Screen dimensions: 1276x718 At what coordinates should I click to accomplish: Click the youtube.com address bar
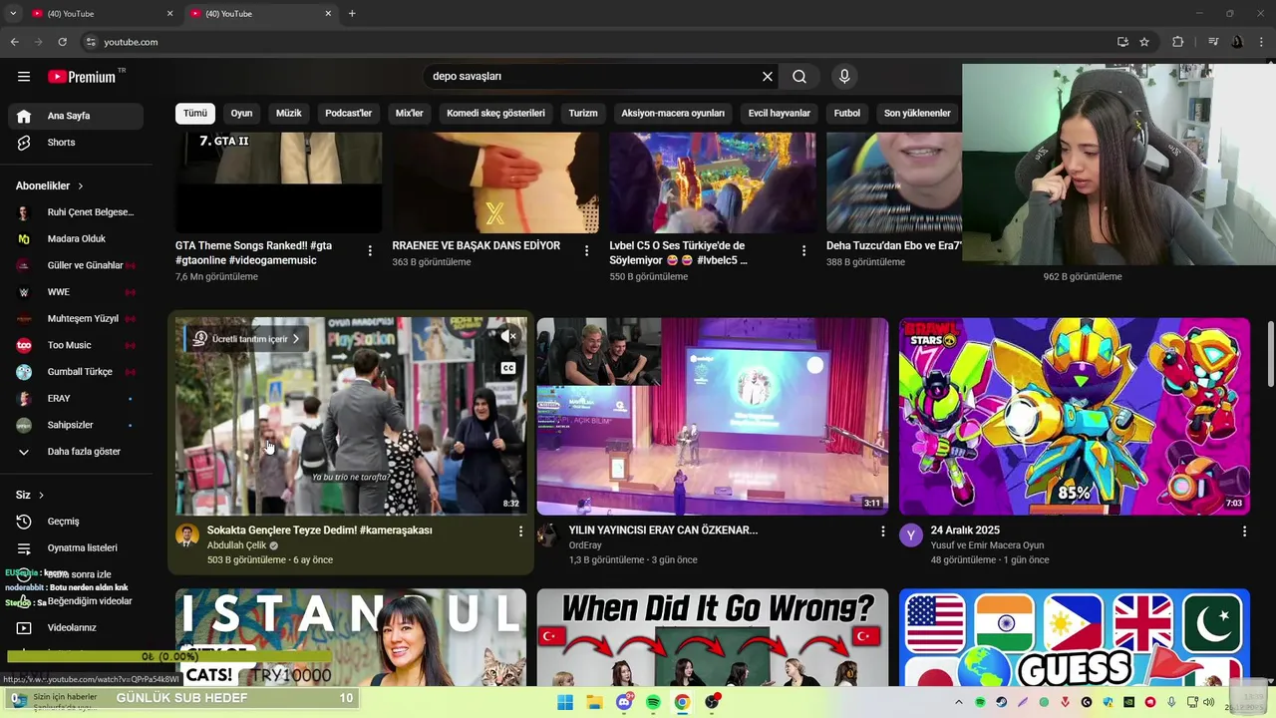(x=598, y=42)
